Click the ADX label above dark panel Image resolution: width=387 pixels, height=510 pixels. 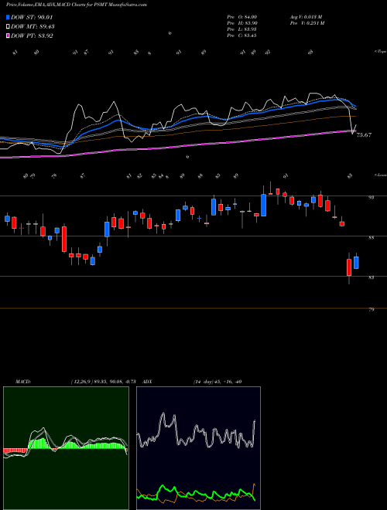coord(147,382)
